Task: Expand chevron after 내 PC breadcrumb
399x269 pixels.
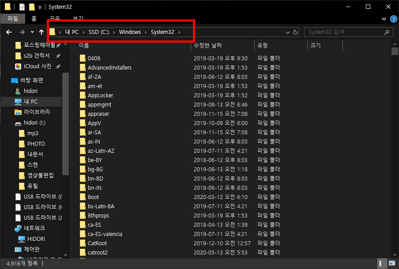Action: point(83,32)
